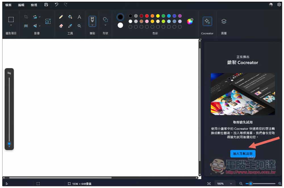Open the 編輯 (Edit) menu

pos(21,5)
